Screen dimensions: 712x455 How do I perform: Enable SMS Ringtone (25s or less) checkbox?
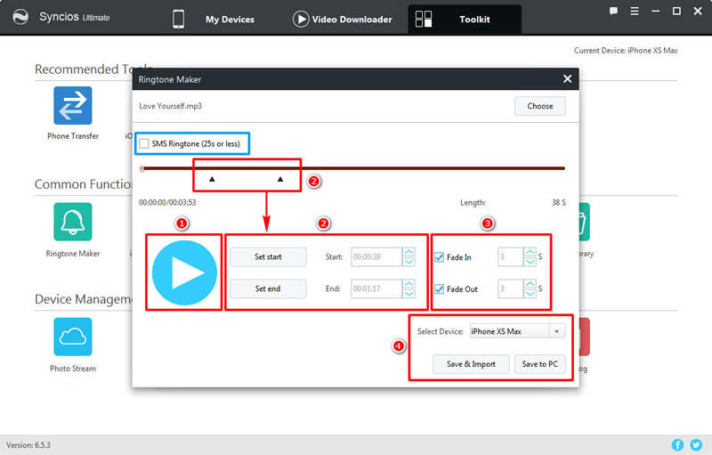pos(144,144)
